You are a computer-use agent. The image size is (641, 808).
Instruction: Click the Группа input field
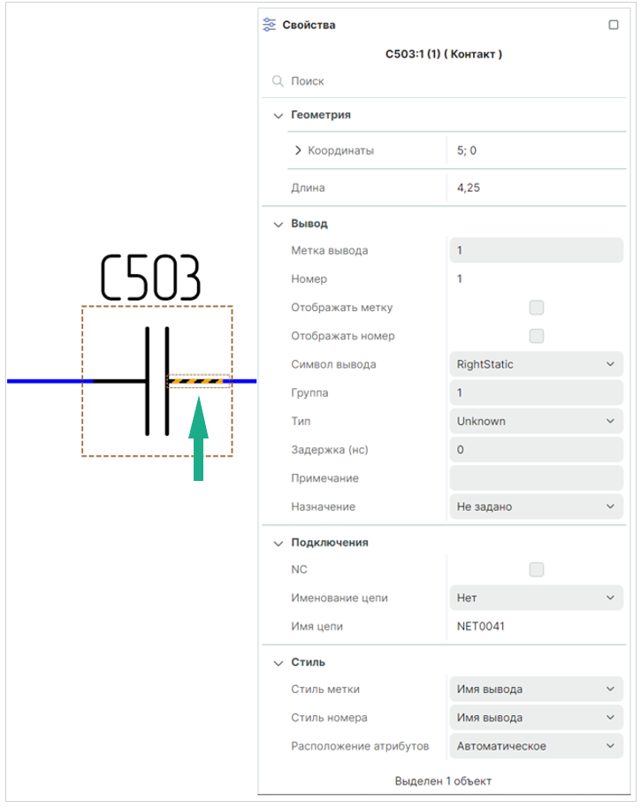pyautogui.click(x=536, y=393)
